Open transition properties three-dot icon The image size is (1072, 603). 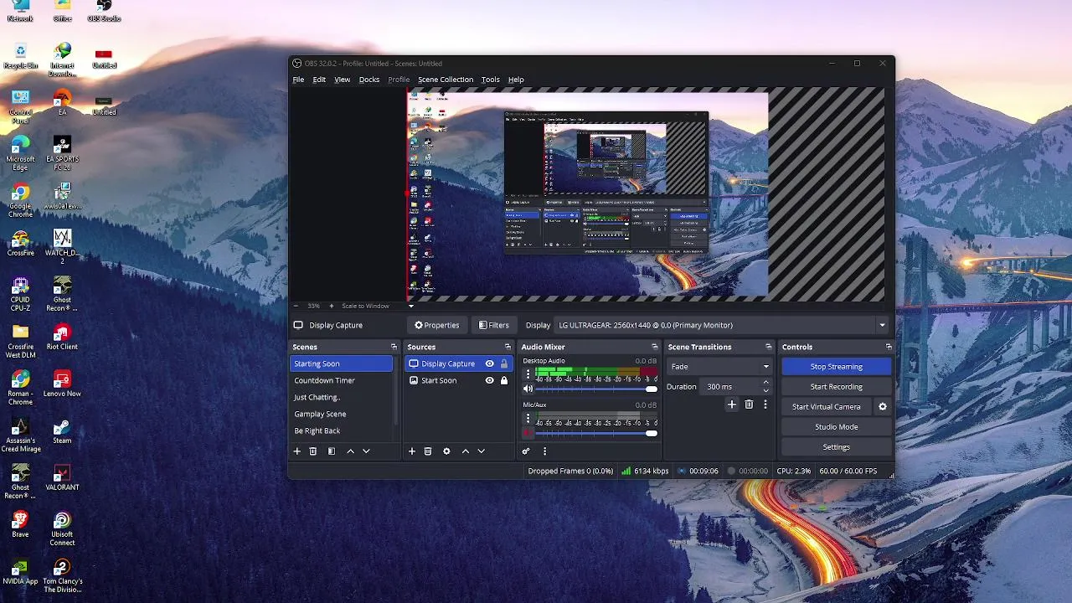coord(765,405)
